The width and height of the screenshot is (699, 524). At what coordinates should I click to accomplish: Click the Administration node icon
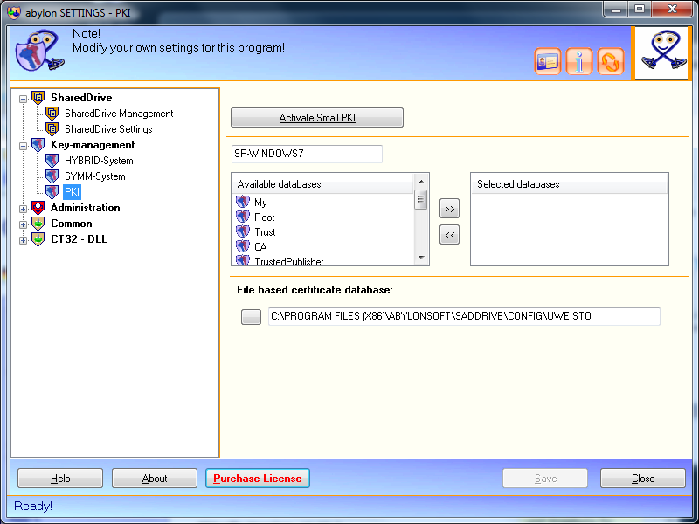click(38, 208)
